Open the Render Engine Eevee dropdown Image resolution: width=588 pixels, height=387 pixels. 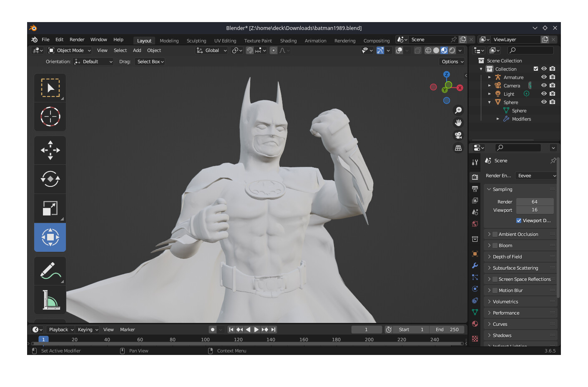coord(536,176)
